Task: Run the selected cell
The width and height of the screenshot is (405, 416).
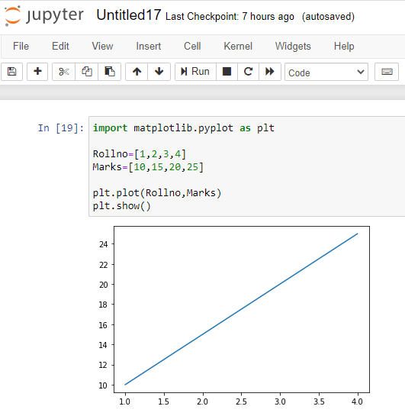Action: click(195, 72)
